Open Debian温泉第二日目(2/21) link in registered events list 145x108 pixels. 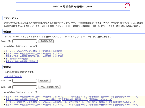pos(35,53)
